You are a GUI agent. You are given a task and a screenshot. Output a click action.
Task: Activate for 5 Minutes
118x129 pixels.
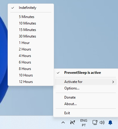coord(31,17)
